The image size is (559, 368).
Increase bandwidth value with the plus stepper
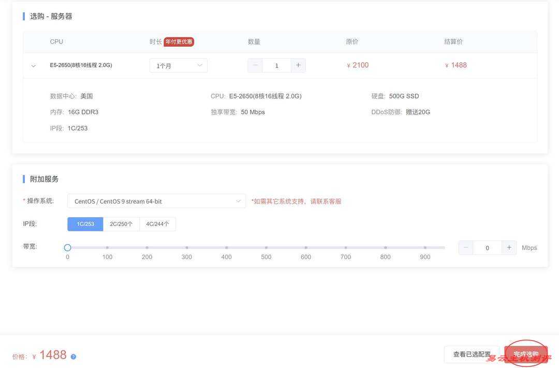pyautogui.click(x=509, y=248)
